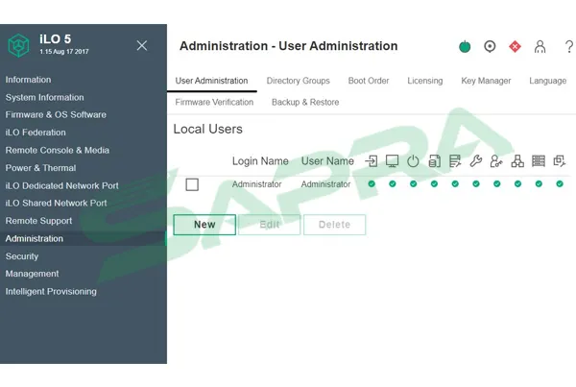Open Security in the sidebar
This screenshot has height=387, width=576.
(x=22, y=256)
